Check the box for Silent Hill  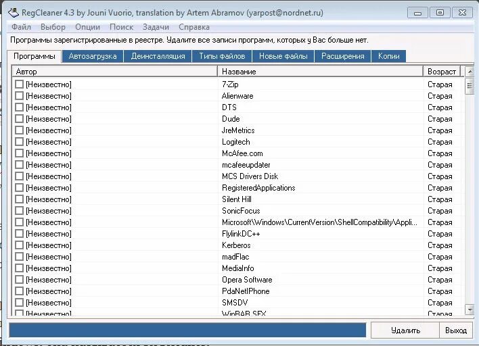point(19,199)
